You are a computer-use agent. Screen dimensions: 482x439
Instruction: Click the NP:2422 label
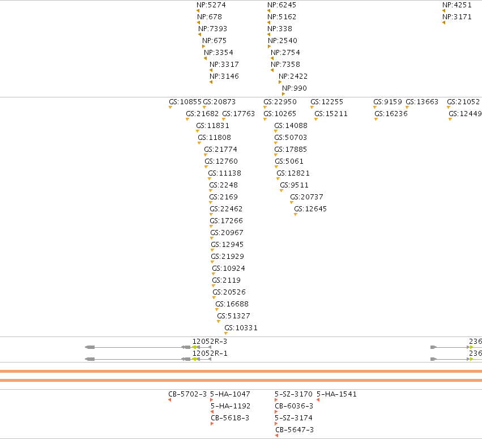[293, 76]
